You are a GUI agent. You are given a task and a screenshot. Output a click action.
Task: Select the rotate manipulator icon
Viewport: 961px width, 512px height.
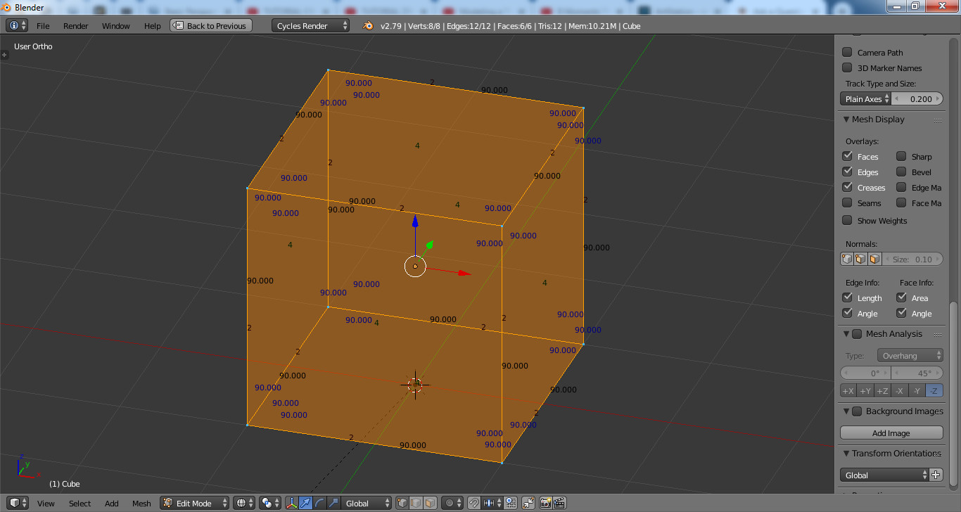pyautogui.click(x=319, y=504)
